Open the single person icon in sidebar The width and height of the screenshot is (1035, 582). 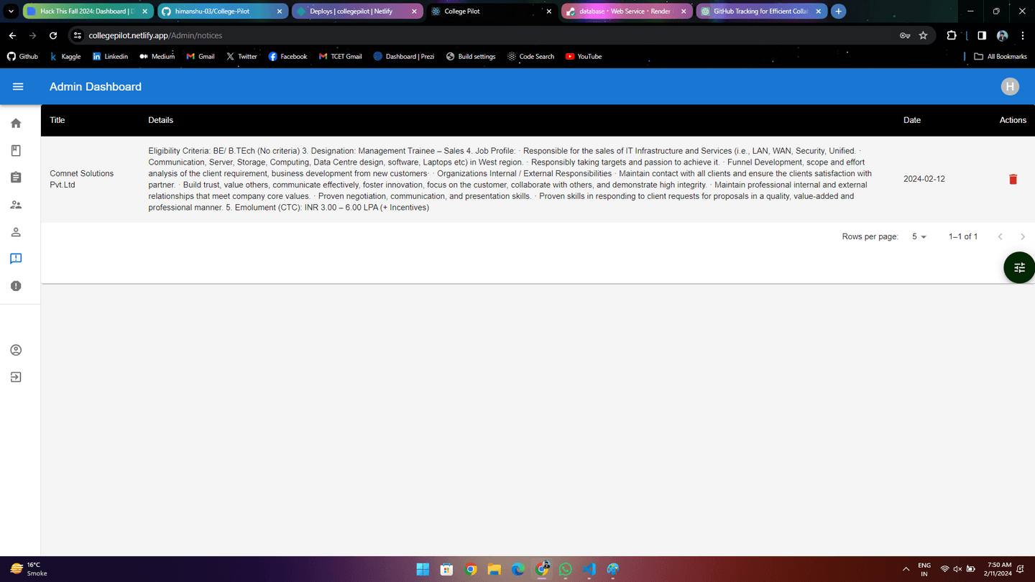[x=16, y=232]
